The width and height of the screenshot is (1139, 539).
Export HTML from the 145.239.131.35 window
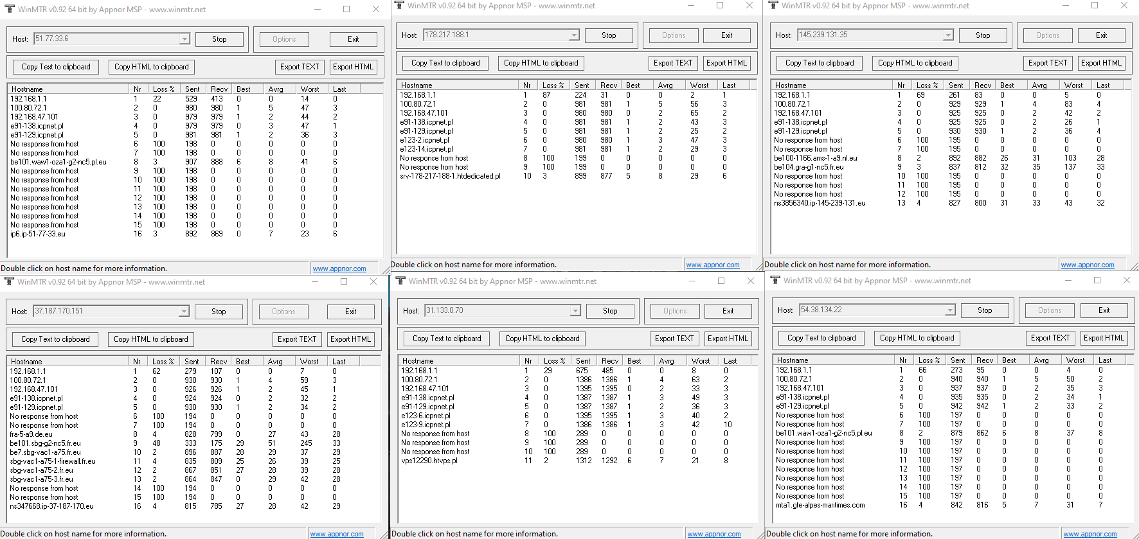(1101, 63)
